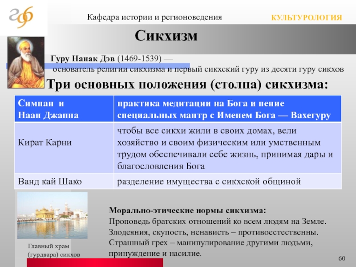The width and height of the screenshot is (356, 267).
Task: Click heading 'Три основных положения (столпа) сикхизма:'
Action: click(187, 85)
